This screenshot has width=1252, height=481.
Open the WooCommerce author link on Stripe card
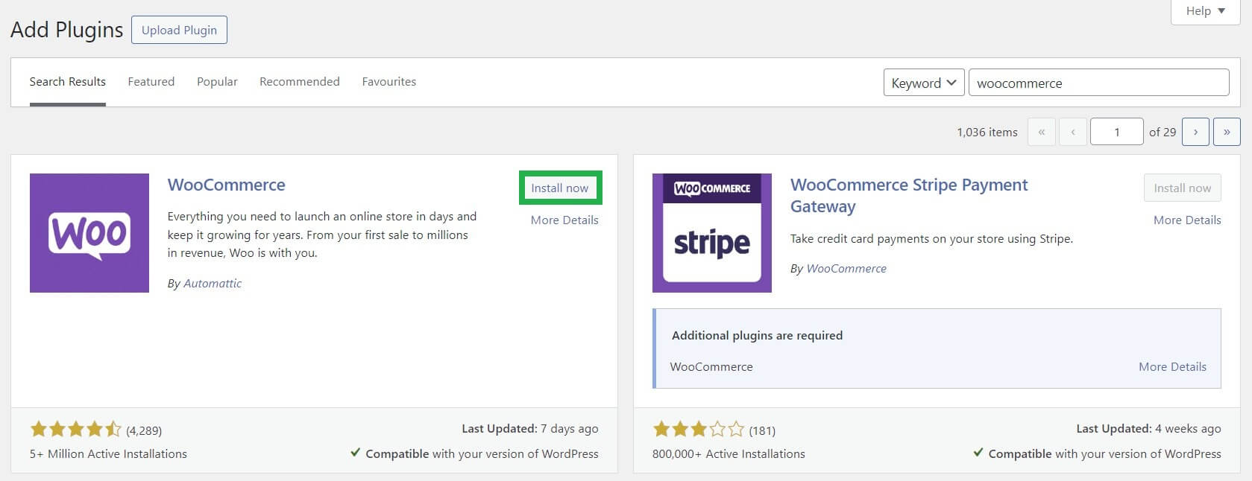click(846, 268)
